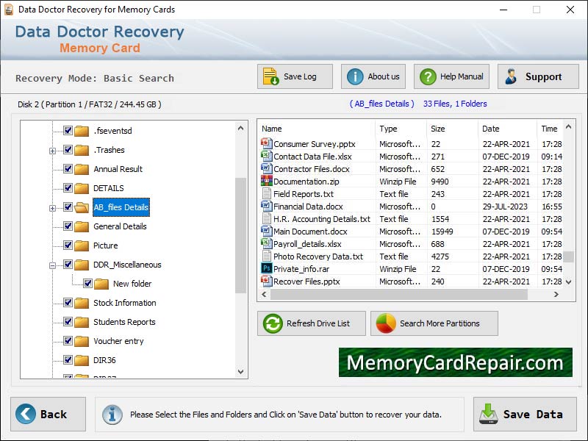The height and width of the screenshot is (441, 588).
Task: Click the Save Log floppy disk icon
Action: (x=269, y=76)
